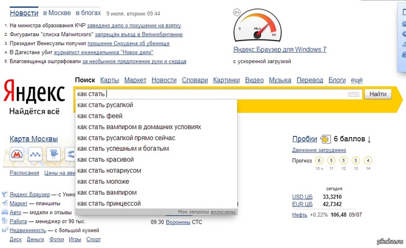Click the Яндекс logo
The image size is (406, 248).
click(x=34, y=92)
